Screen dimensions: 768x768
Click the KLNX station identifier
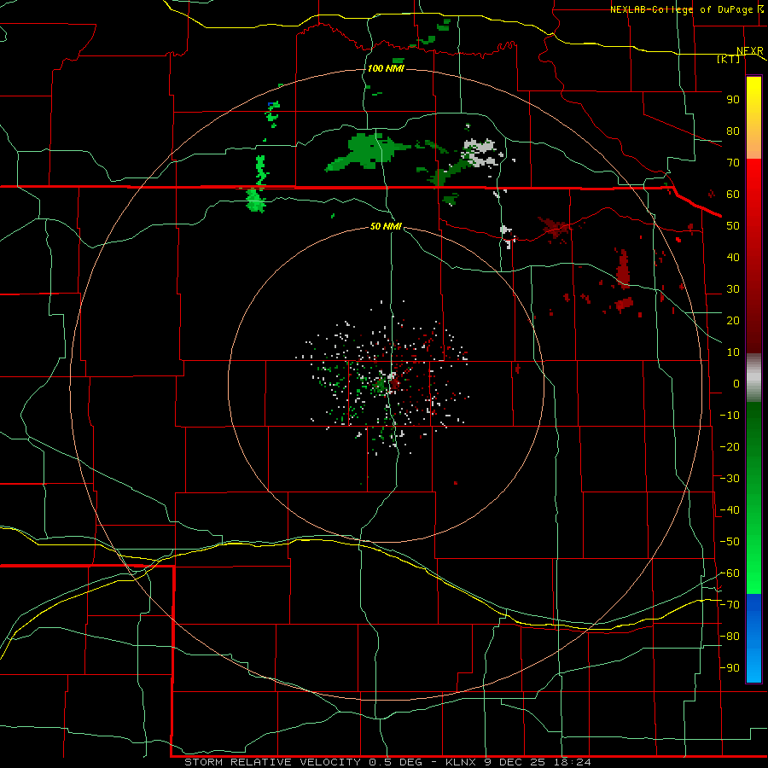pyautogui.click(x=462, y=762)
